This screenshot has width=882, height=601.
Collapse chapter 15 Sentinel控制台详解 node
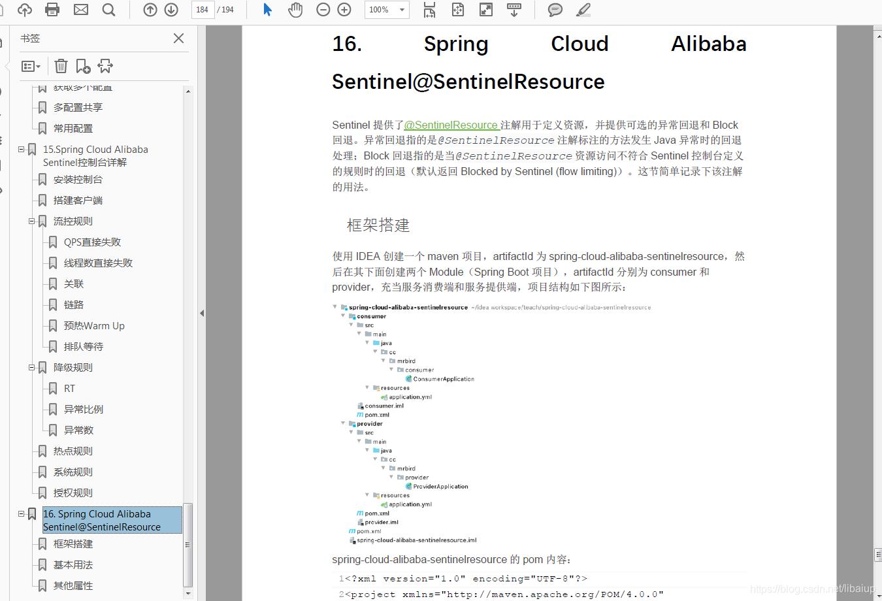click(21, 150)
